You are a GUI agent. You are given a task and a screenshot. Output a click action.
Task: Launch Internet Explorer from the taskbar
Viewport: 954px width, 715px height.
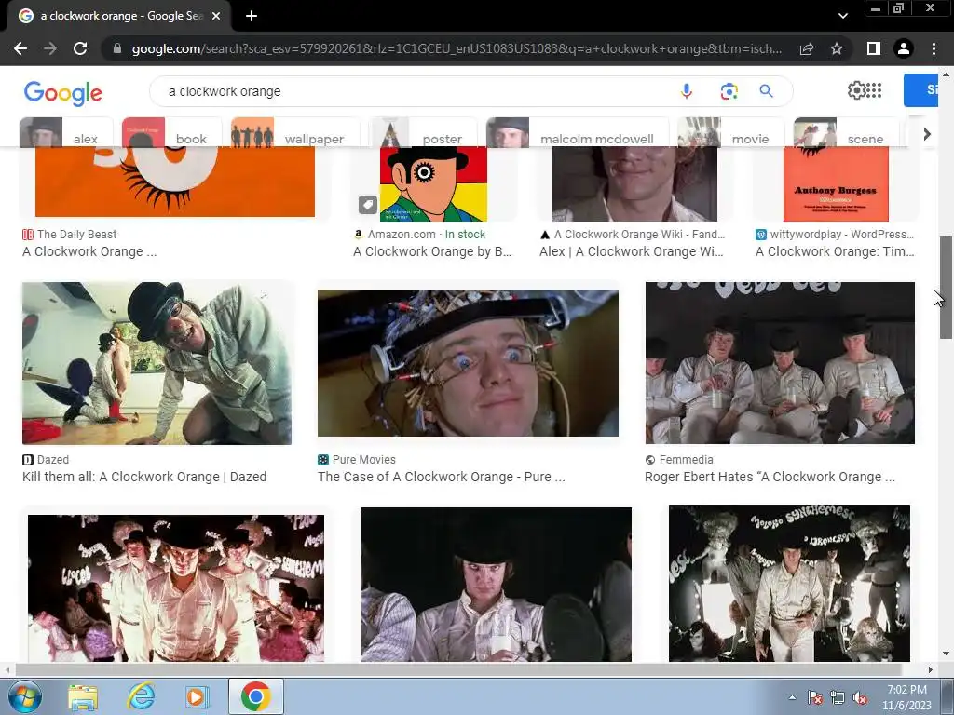[x=140, y=696]
